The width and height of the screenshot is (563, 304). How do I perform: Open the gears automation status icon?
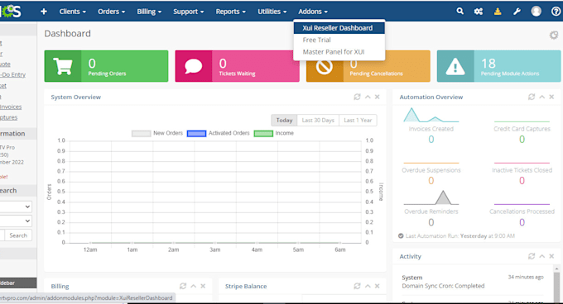pos(479,12)
